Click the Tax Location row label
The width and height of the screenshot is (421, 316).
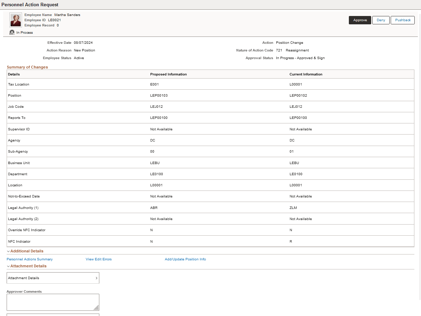(x=19, y=84)
